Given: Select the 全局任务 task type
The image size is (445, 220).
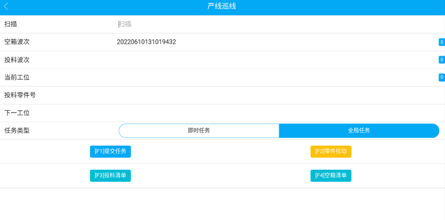Looking at the screenshot, I should 359,130.
